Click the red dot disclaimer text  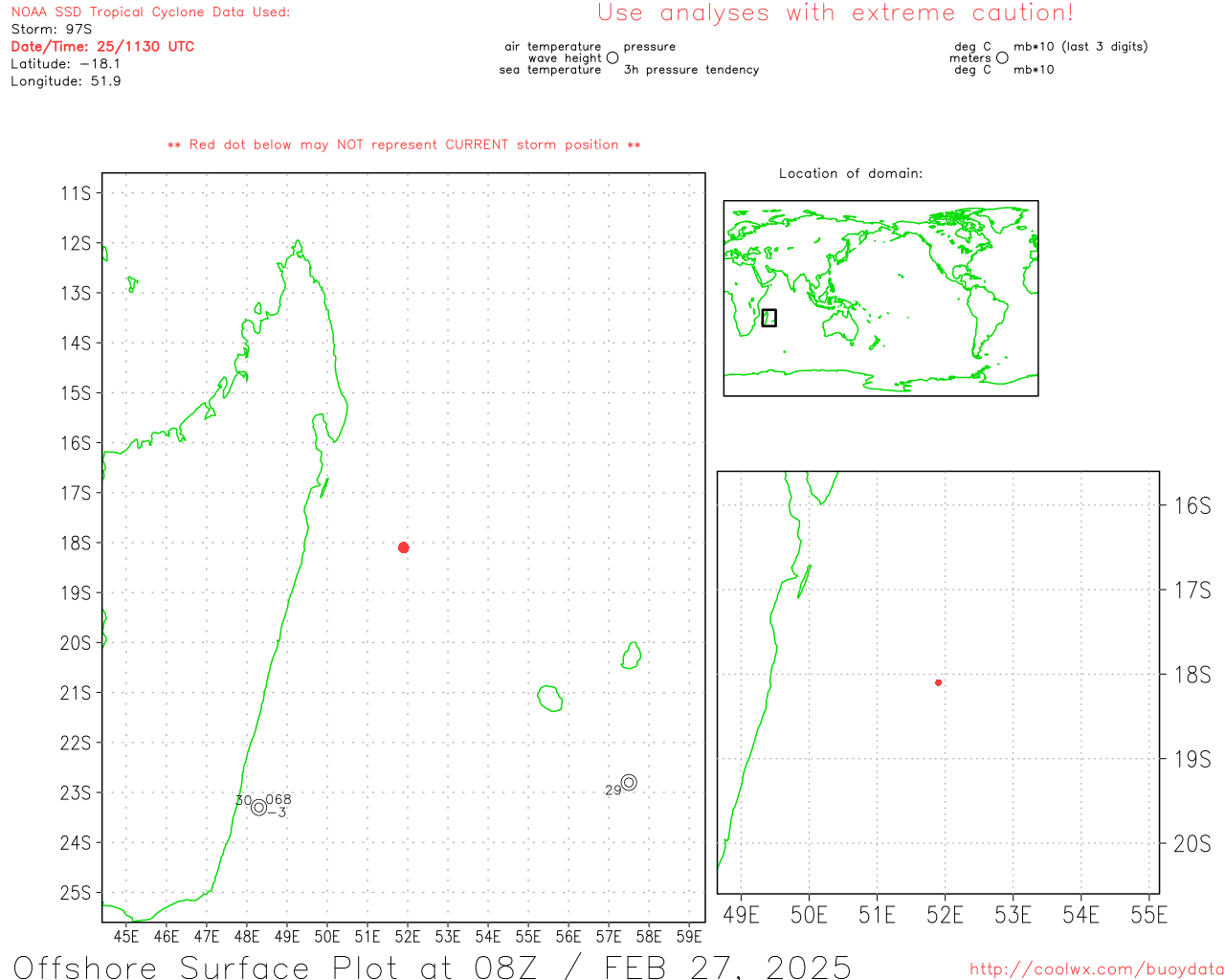[x=404, y=145]
